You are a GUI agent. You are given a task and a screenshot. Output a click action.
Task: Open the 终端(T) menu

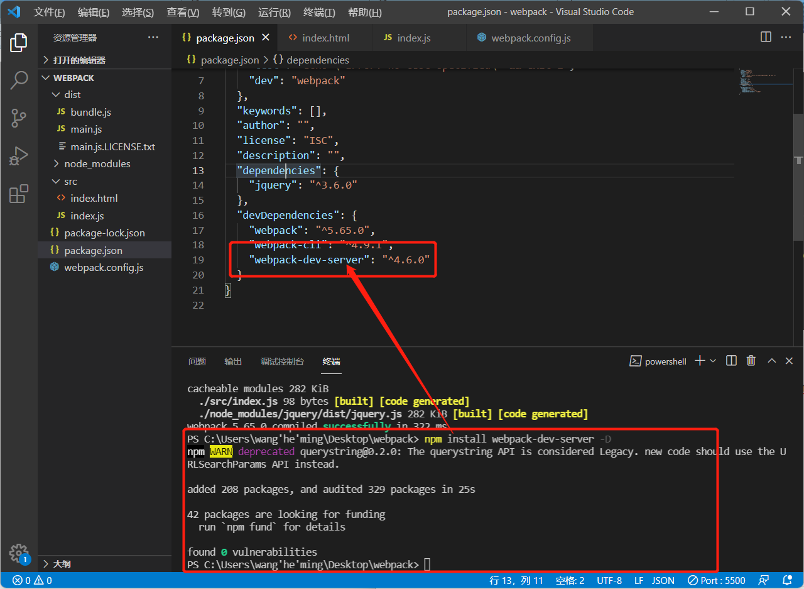(x=319, y=13)
